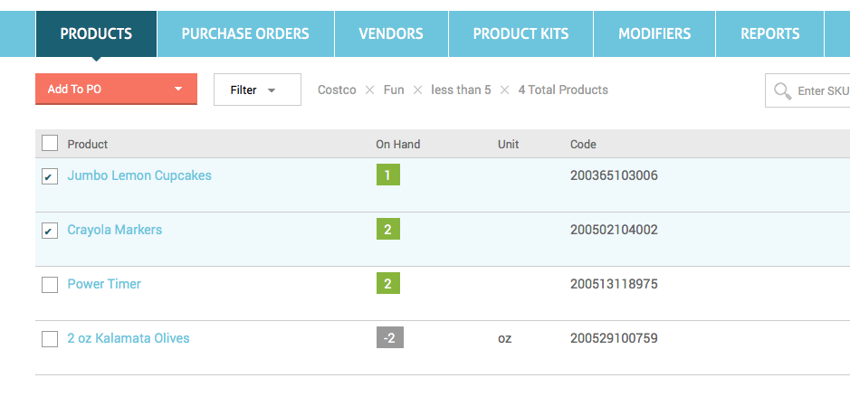Open the Crayola Markers product link
Image resolution: width=850 pixels, height=397 pixels.
point(115,230)
